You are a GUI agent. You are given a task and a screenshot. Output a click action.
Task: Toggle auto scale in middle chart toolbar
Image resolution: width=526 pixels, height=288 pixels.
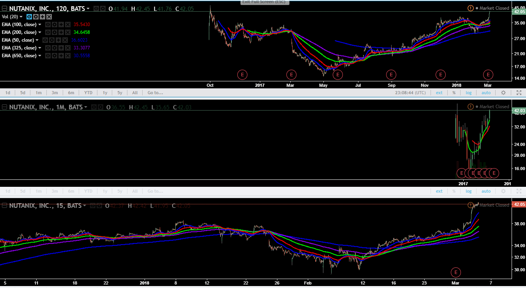click(486, 191)
